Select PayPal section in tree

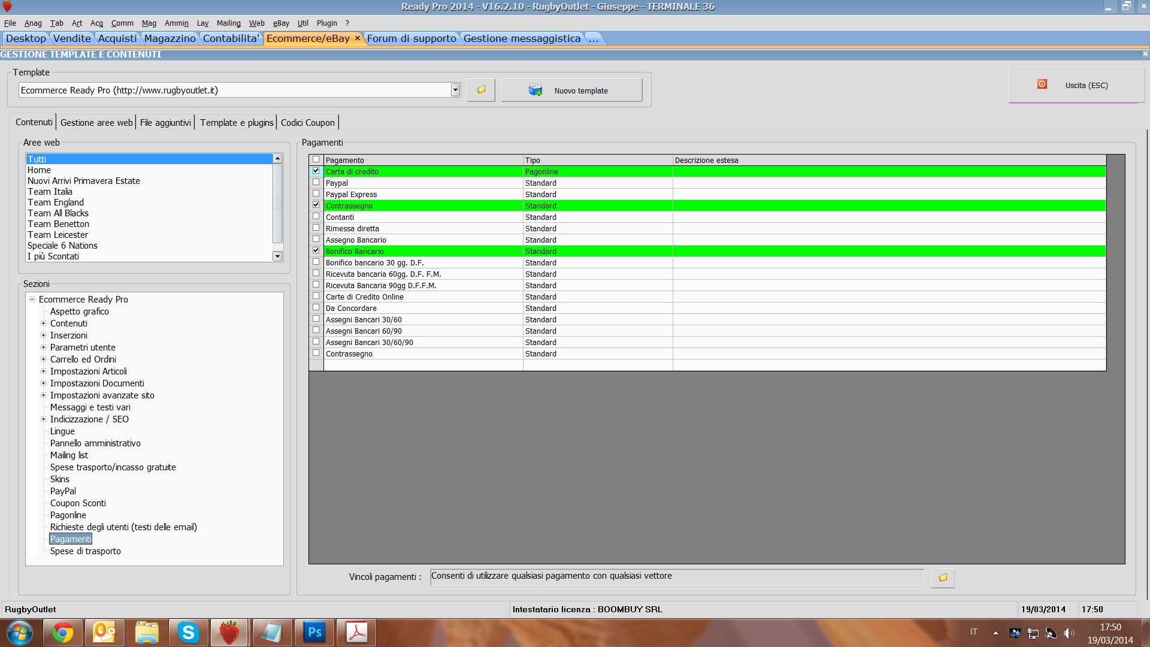[x=63, y=491]
